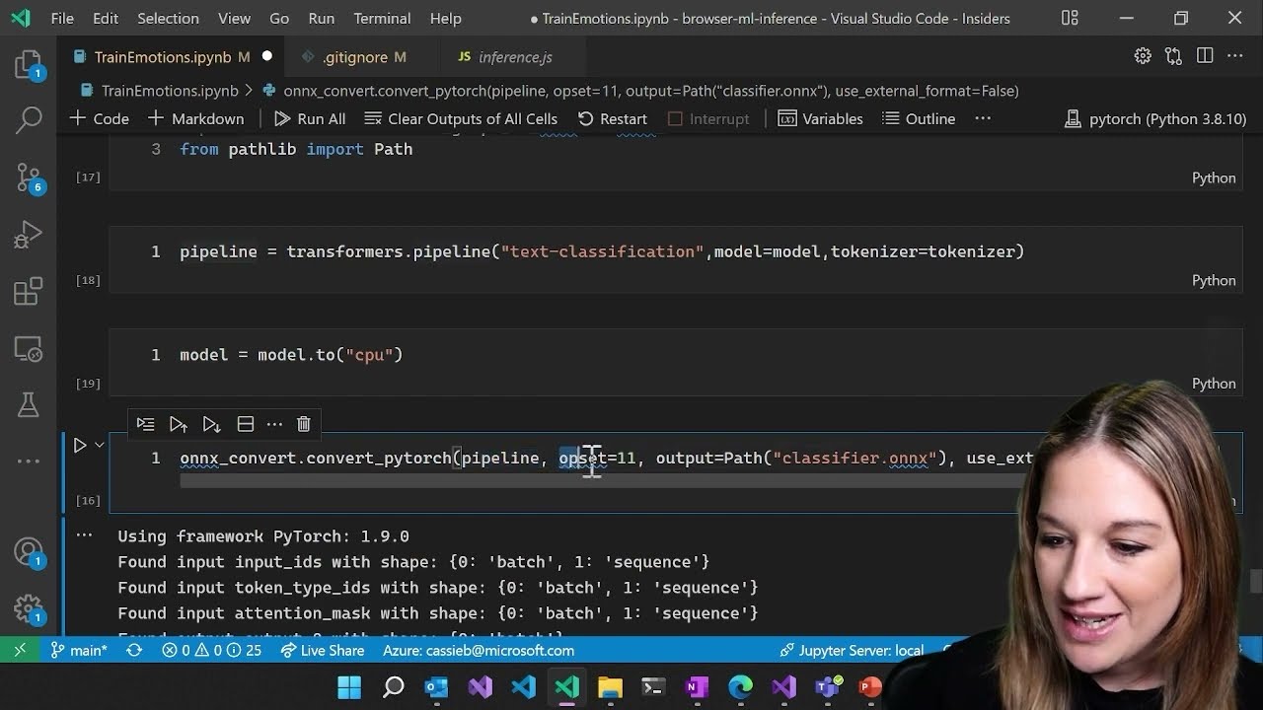Click Run by Line cell toolbar icon
This screenshot has height=710, width=1263.
click(x=145, y=424)
